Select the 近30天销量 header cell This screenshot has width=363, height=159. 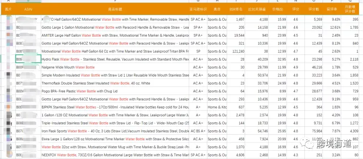point(257,9)
